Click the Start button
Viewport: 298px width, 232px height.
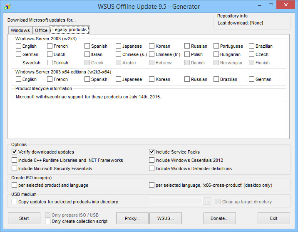coord(24,218)
